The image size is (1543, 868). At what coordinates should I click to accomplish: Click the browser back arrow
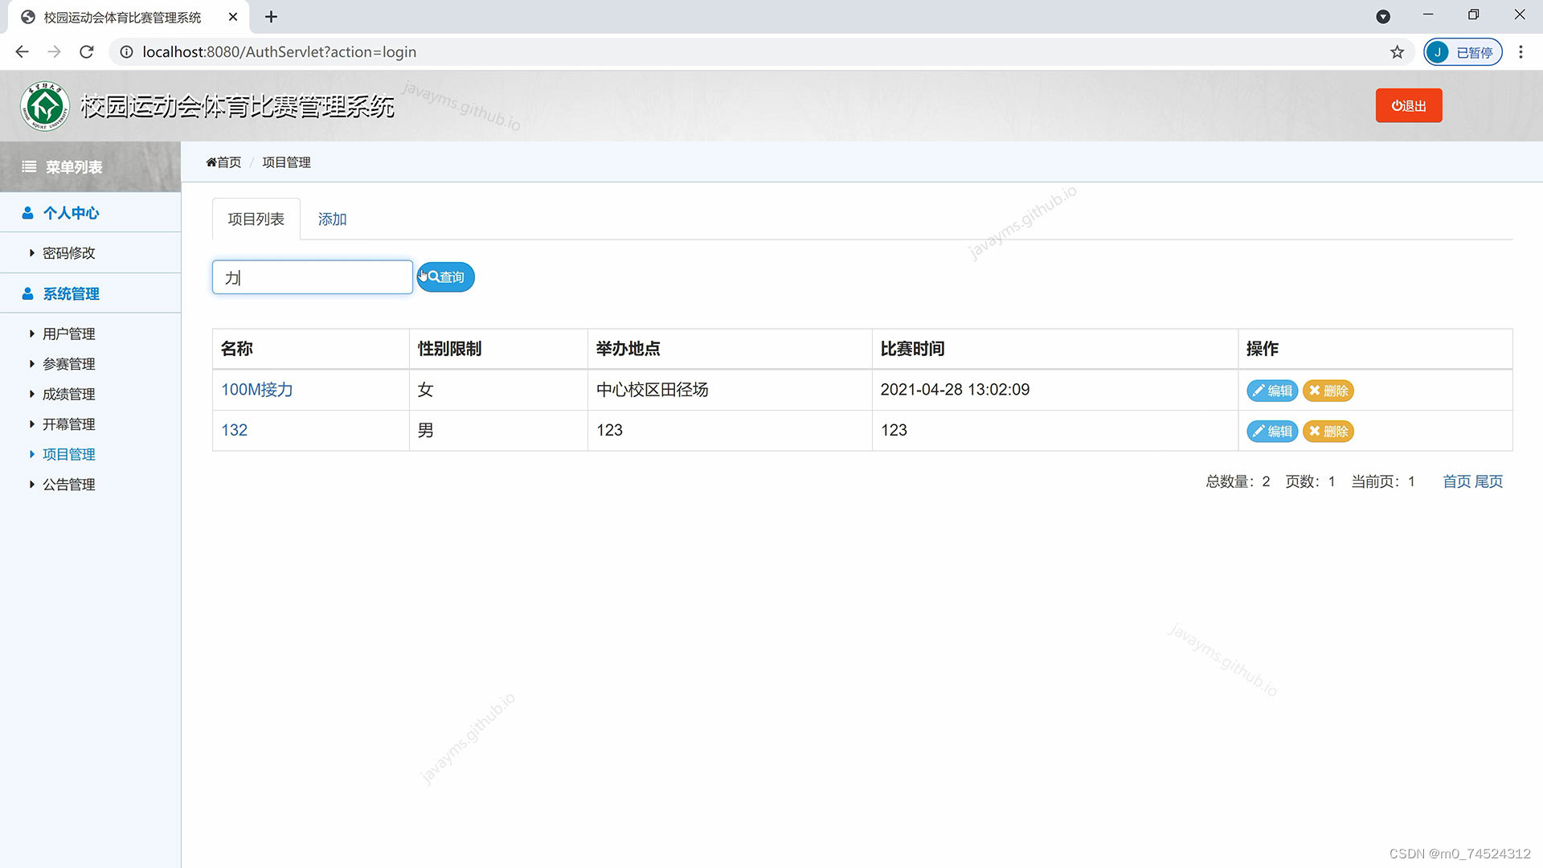click(22, 52)
